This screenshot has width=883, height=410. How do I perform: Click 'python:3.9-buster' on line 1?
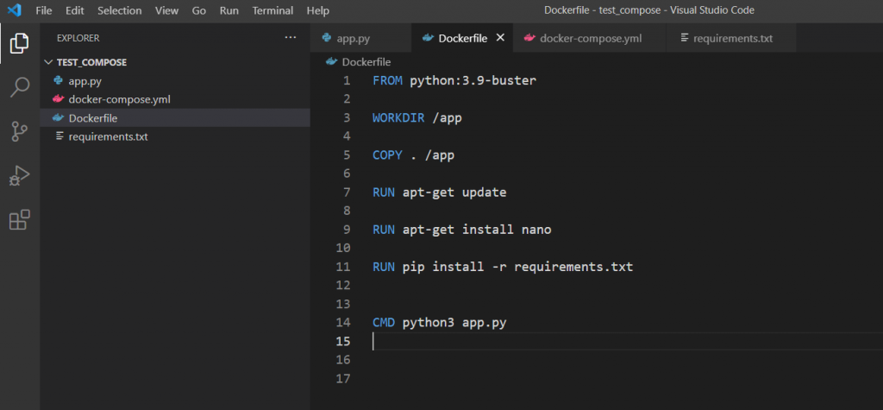tap(473, 80)
